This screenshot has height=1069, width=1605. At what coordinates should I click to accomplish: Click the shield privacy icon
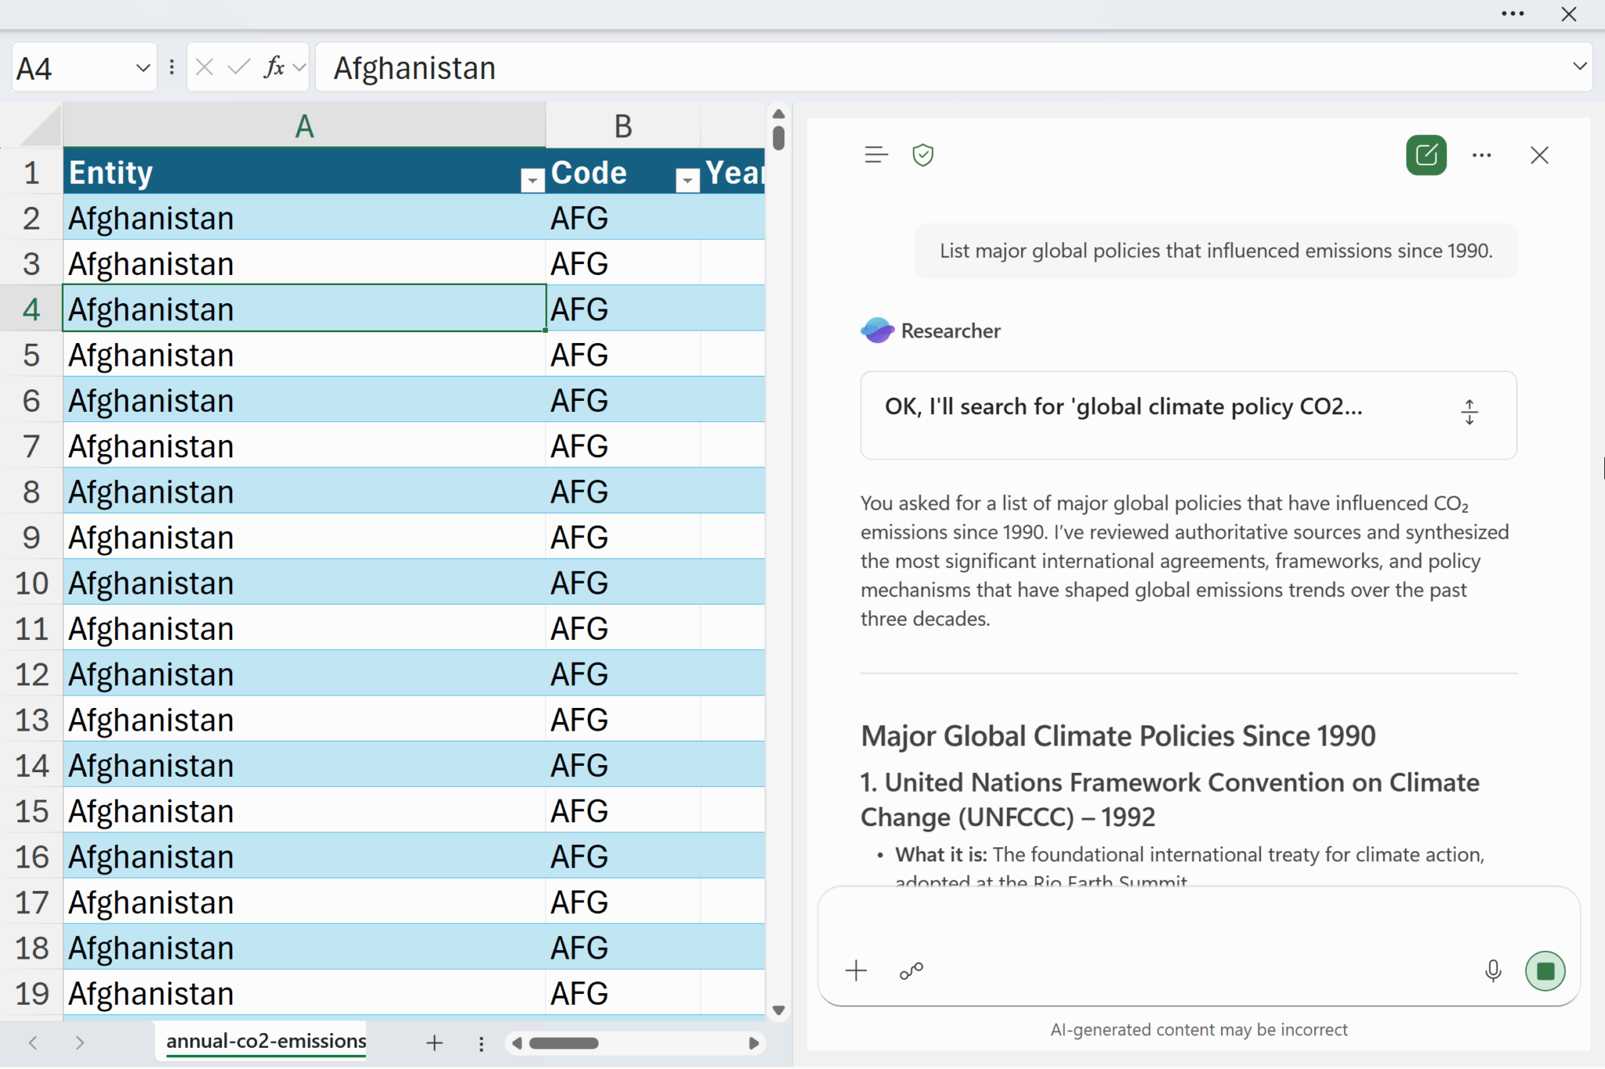pos(923,155)
